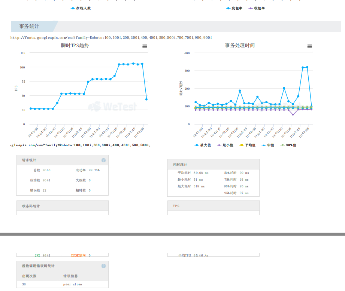This screenshot has height=291, width=345.
Task: Click the 11:01:50 label on the TPS chart axis
Action: point(33,132)
